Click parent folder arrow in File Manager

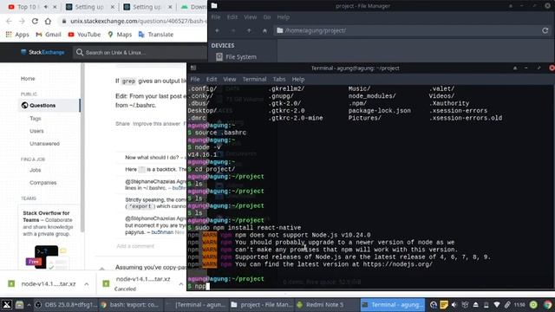[x=249, y=30]
